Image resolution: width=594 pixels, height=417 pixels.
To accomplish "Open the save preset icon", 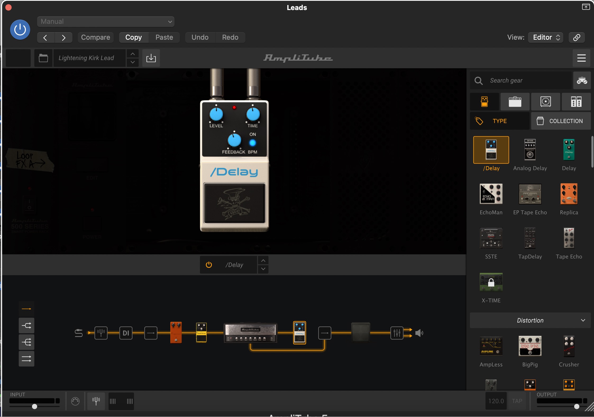I will (151, 58).
